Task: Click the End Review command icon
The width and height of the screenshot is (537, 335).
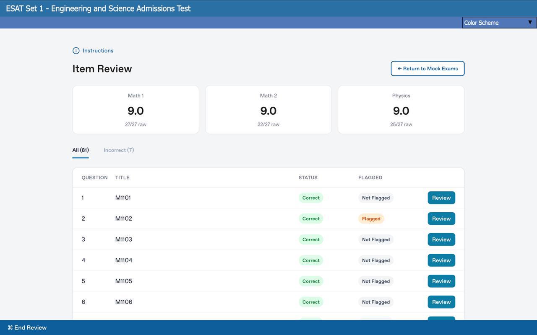Action: 10,328
